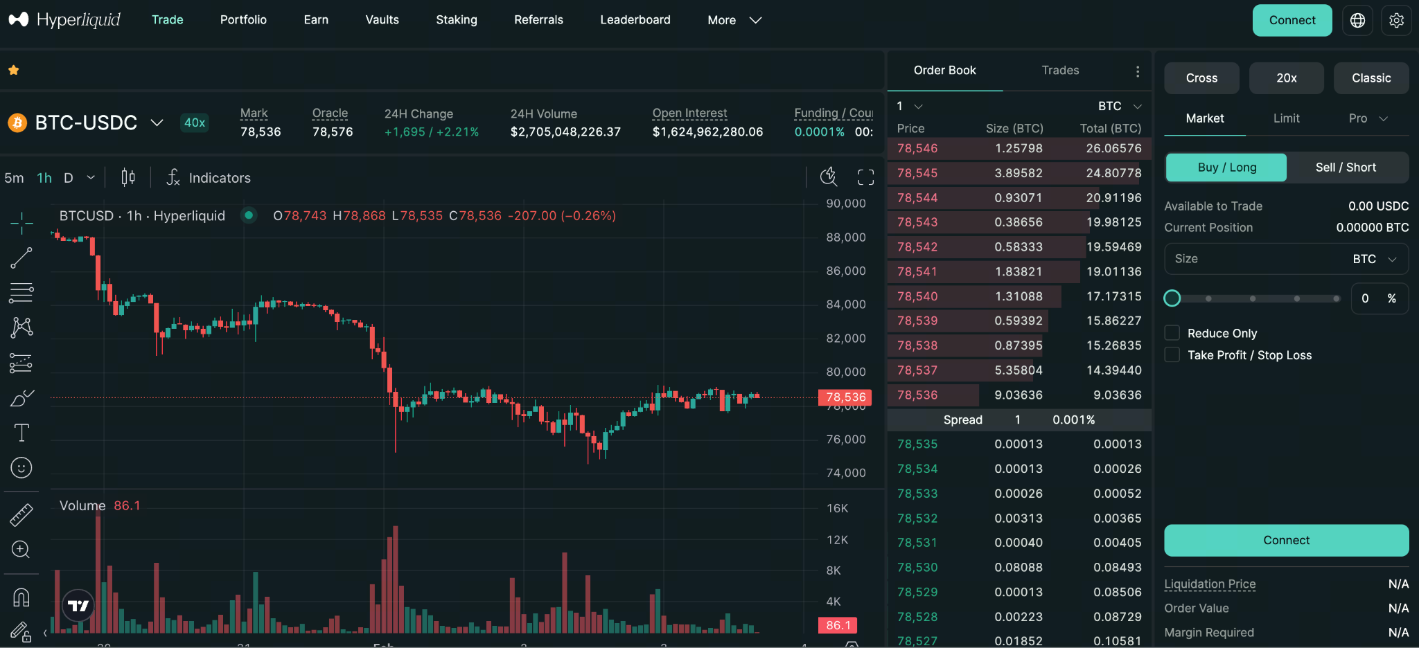The height and width of the screenshot is (648, 1419).
Task: Pick the trend line drawing tool
Action: pyautogui.click(x=21, y=258)
